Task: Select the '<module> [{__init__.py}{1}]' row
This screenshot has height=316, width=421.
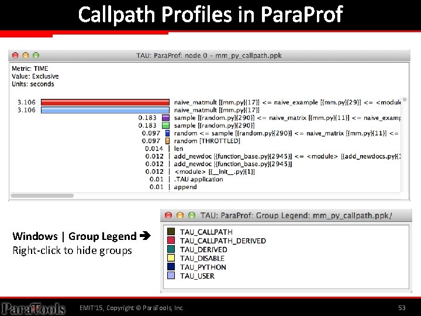Action: (x=215, y=171)
